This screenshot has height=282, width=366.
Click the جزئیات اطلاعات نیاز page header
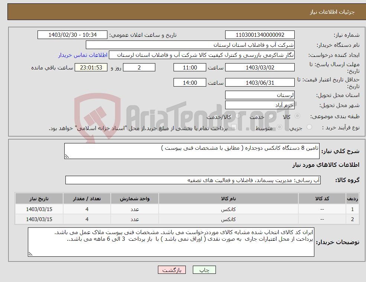[332, 12]
